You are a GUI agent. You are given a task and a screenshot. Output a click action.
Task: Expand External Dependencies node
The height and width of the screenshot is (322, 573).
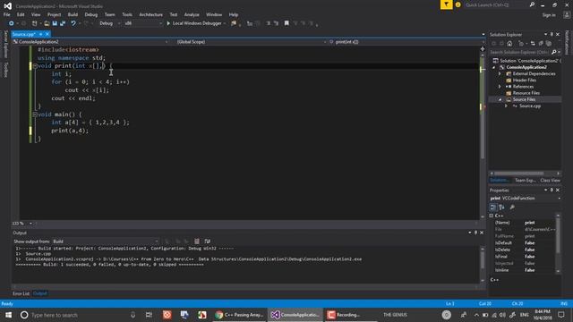(500, 73)
